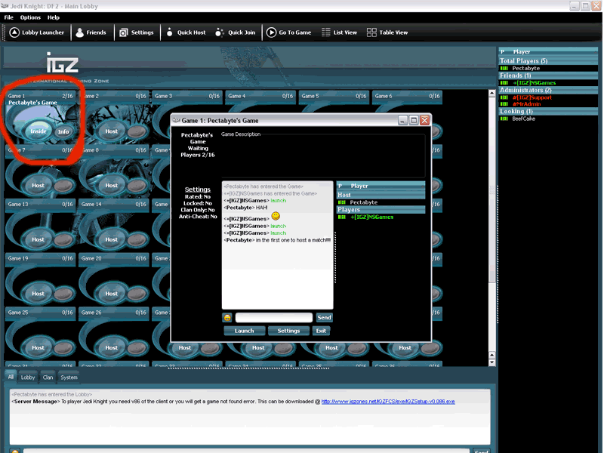The height and width of the screenshot is (453, 604).
Task: Switch to the Lobby chat tab
Action: click(x=28, y=377)
